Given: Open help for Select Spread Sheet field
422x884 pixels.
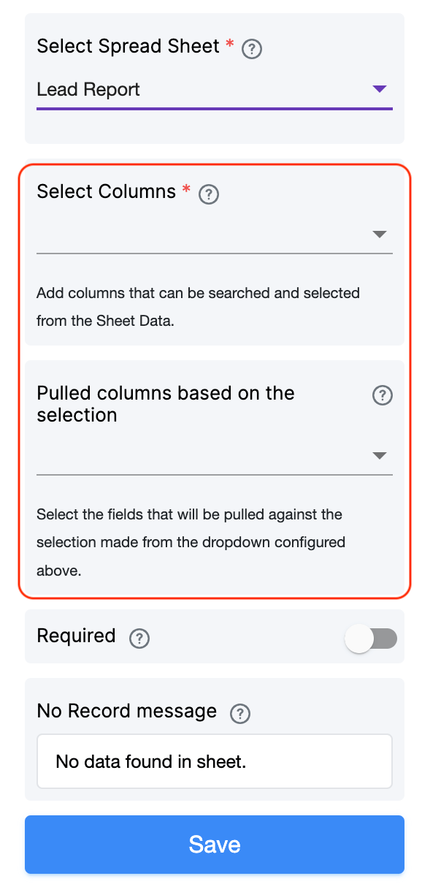Looking at the screenshot, I should [x=252, y=48].
